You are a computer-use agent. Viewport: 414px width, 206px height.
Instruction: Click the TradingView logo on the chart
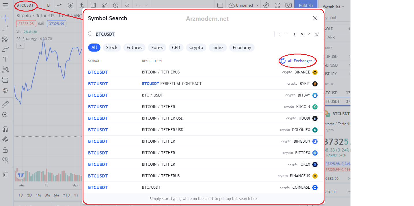[x=21, y=175]
